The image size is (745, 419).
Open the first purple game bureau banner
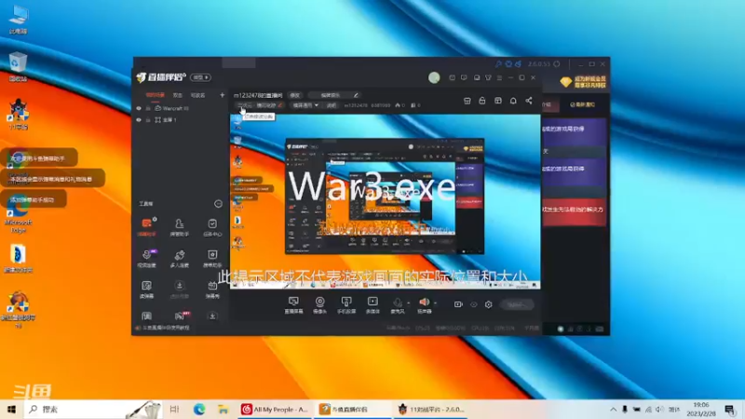coord(574,132)
